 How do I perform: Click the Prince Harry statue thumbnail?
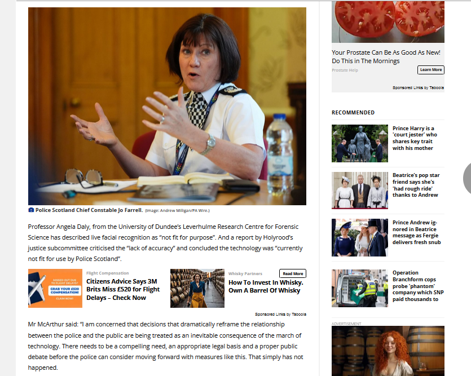click(x=359, y=143)
